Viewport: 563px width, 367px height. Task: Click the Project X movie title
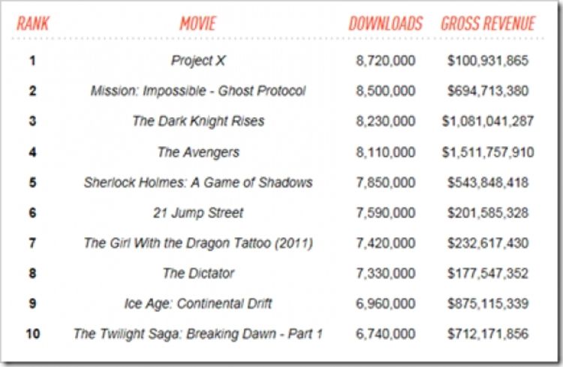[x=198, y=61]
